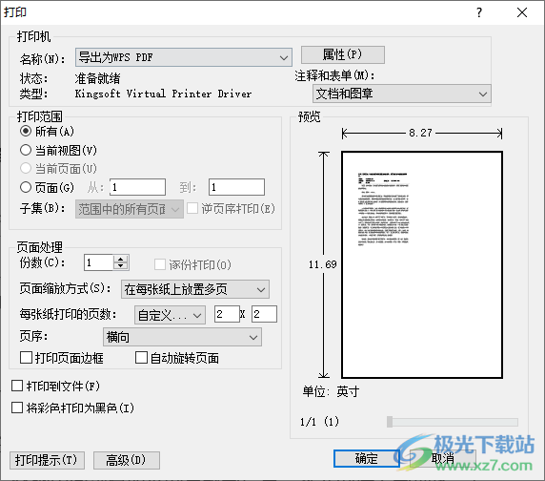Open 高级(D) advanced settings
Screen dimensions: 545x481
(x=126, y=460)
